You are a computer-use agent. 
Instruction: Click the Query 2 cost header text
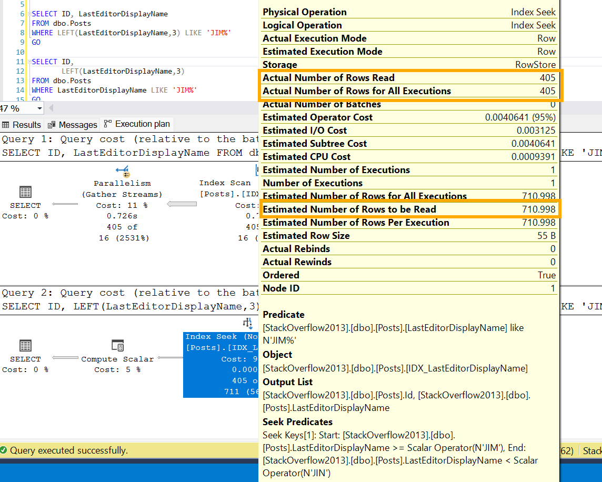pos(130,293)
